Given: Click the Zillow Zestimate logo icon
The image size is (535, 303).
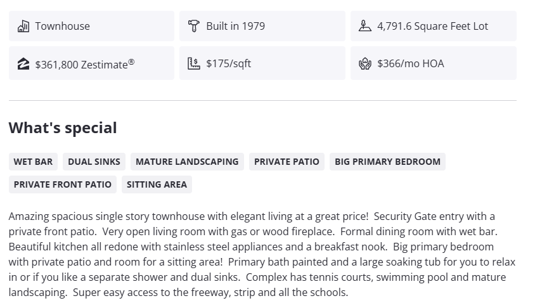Looking at the screenshot, I should coord(23,63).
